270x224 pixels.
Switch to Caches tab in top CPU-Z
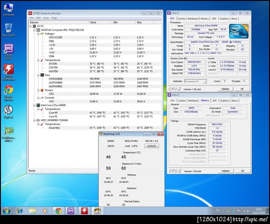tap(181, 18)
